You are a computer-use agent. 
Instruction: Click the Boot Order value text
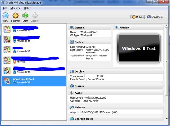coord(97,51)
